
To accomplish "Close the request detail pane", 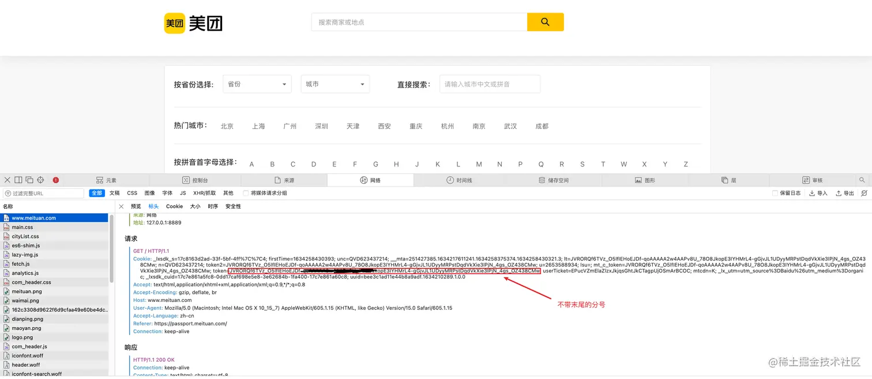I will click(x=121, y=206).
